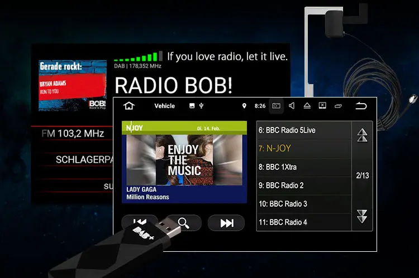Viewport: 419px width, 278px height.
Task: Tap the DAB | 178,352 MHz frequency text
Action: tap(137, 66)
